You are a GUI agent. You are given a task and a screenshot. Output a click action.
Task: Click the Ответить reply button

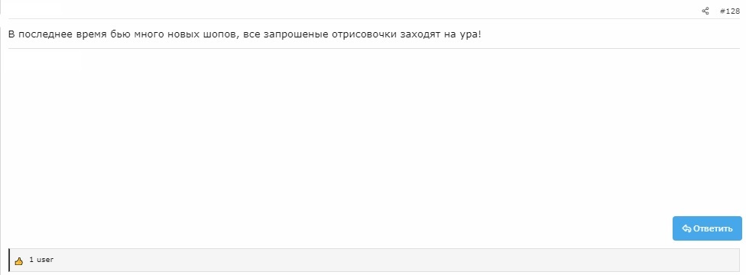click(707, 228)
